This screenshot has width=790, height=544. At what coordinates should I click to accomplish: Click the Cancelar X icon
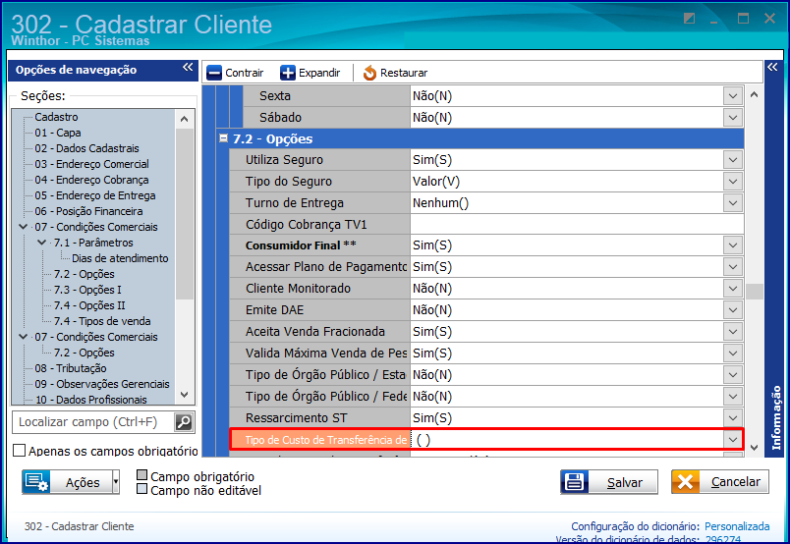click(685, 482)
